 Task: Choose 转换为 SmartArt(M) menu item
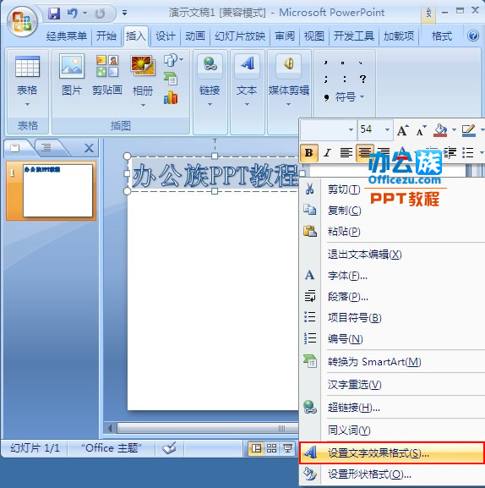point(392,362)
